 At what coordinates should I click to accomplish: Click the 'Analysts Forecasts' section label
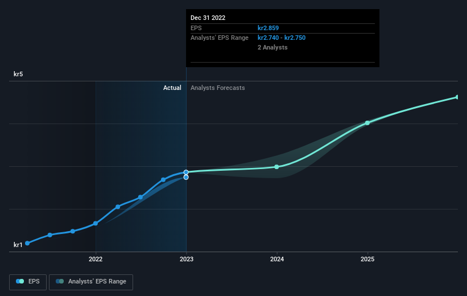[x=218, y=88]
